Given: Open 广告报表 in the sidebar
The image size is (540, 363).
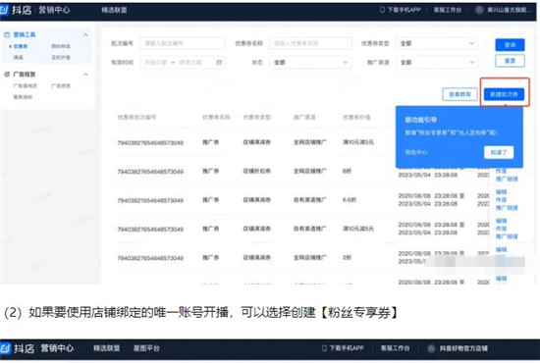Looking at the screenshot, I should (61, 85).
